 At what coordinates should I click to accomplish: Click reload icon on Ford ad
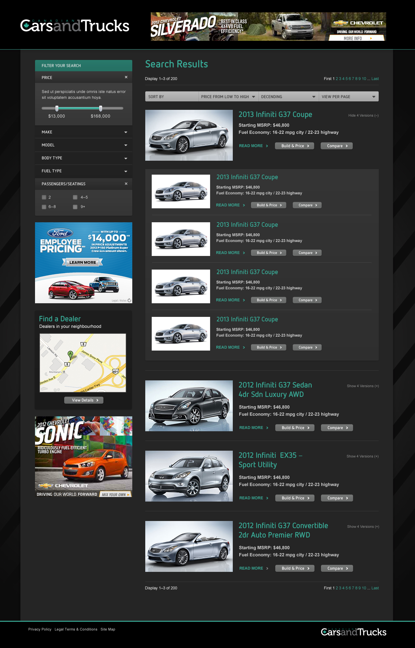pos(129,300)
